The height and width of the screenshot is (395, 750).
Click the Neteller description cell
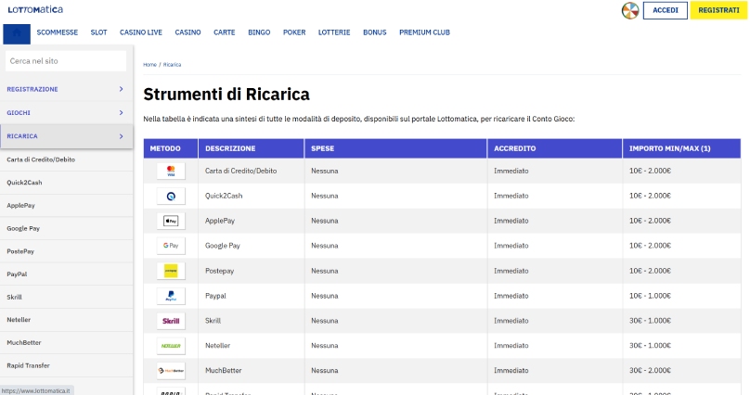tap(252, 345)
